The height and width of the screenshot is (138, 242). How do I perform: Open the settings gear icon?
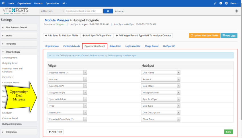point(226,3)
